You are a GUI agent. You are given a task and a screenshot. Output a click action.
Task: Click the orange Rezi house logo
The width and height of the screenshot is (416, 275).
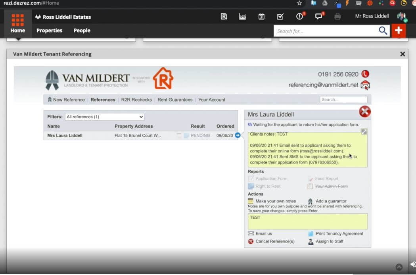coord(163,78)
